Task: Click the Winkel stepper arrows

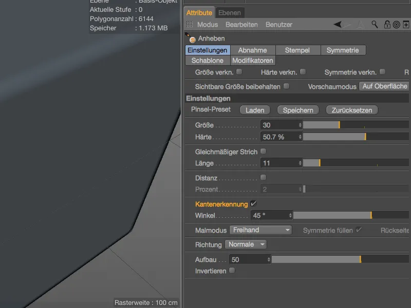Action: 290,215
